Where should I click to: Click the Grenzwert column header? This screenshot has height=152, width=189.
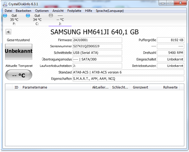pyautogui.click(x=140, y=87)
